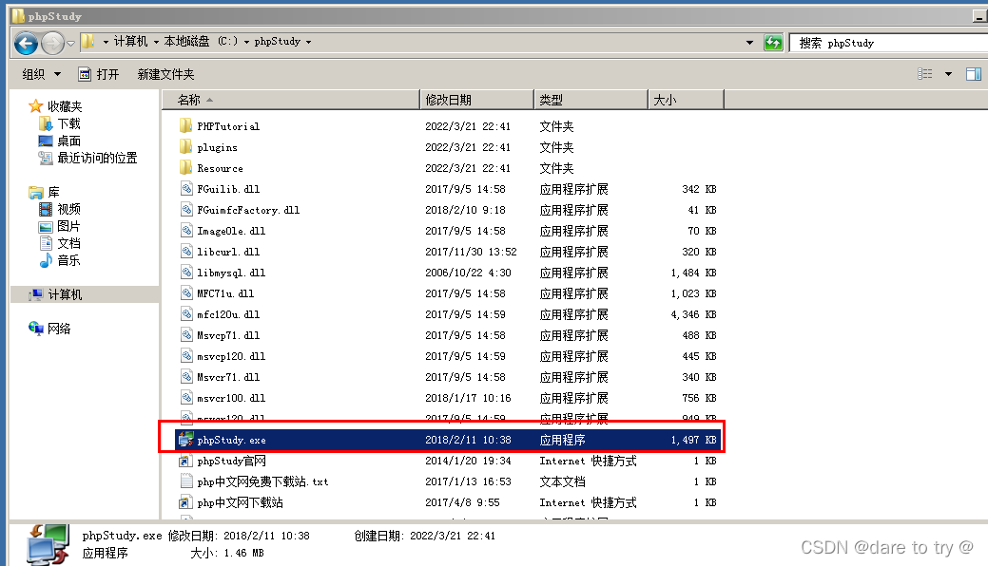988x566 pixels.
Task: Expand the arrow after phpStudy in path
Action: coord(308,42)
